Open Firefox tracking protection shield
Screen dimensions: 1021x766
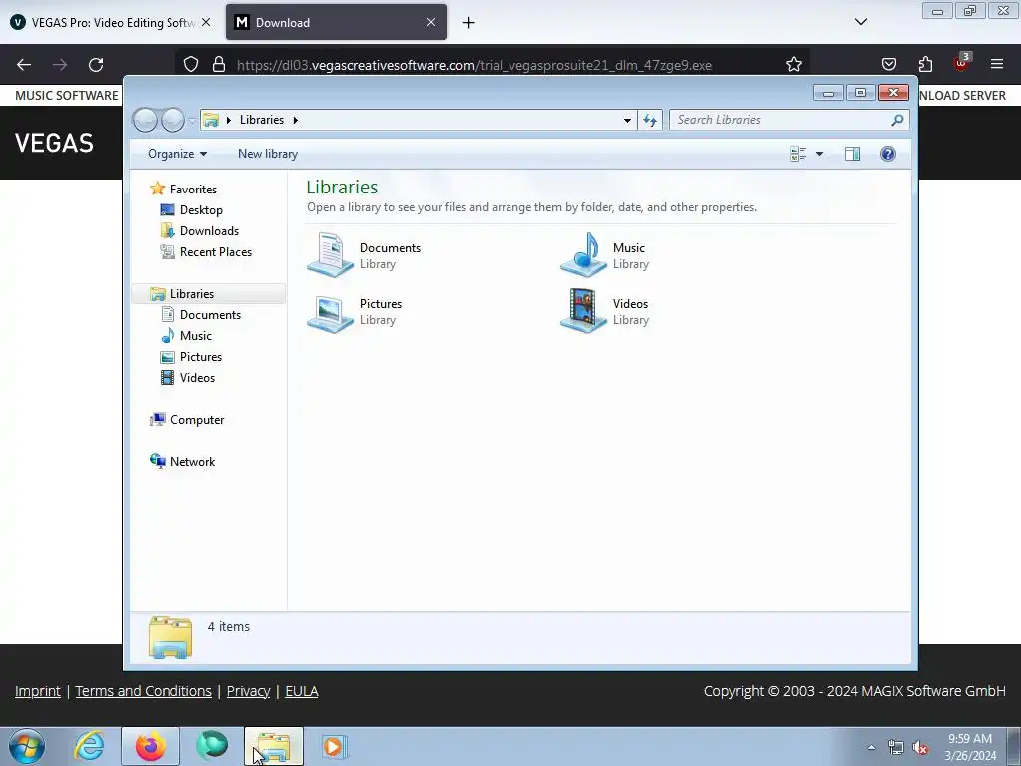(190, 65)
